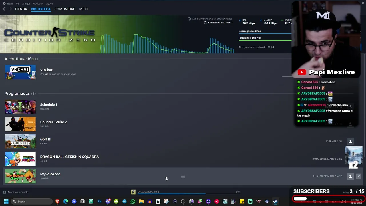Go to the TIENDA tab

21,9
